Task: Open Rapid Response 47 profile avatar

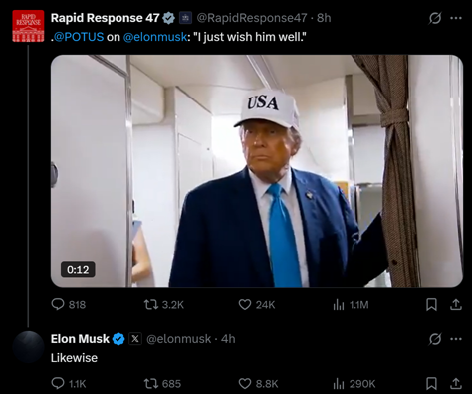Action: tap(28, 26)
